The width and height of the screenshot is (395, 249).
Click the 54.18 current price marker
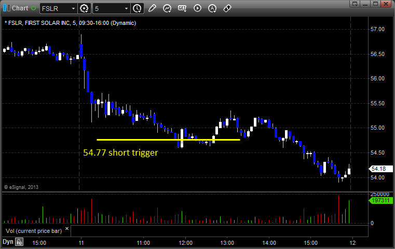coord(380,169)
